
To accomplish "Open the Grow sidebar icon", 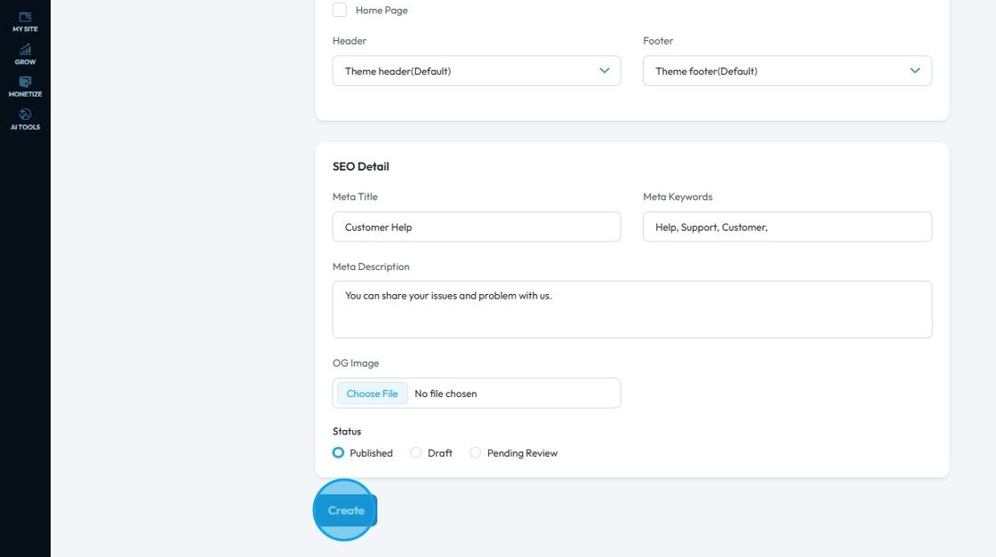I will tap(25, 54).
